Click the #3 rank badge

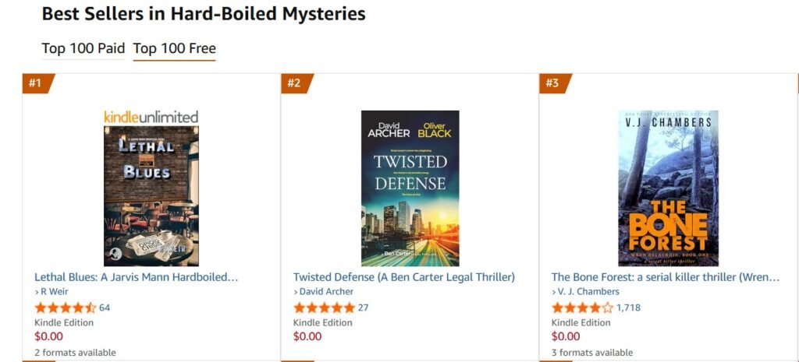[x=552, y=83]
